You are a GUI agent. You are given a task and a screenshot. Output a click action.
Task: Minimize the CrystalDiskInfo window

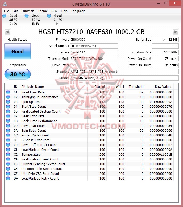click(159, 4)
